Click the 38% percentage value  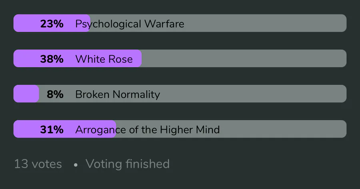click(52, 59)
